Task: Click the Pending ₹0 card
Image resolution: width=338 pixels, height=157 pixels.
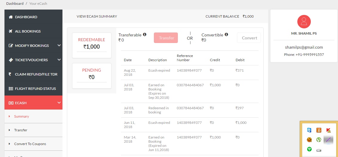Action: [x=92, y=76]
